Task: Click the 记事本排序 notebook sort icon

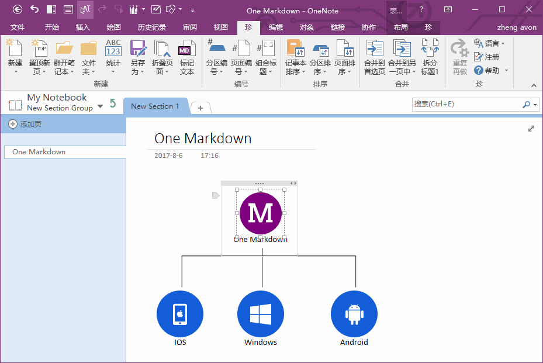Action: pos(295,48)
